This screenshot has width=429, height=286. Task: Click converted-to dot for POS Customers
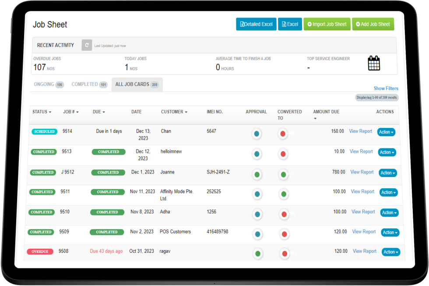tap(284, 234)
